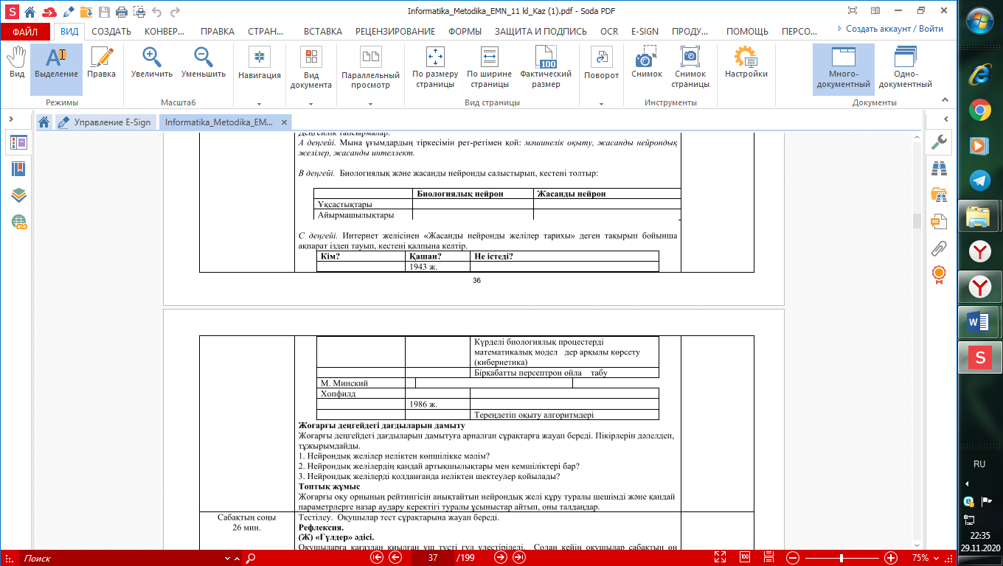This screenshot has height=566, width=1003.
Task: Activate the Выделение selection mode
Action: [56, 63]
